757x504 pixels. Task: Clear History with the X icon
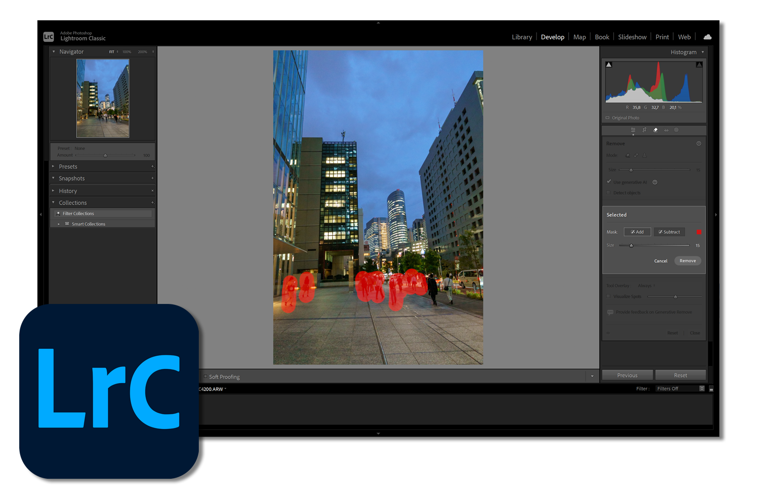pyautogui.click(x=152, y=191)
